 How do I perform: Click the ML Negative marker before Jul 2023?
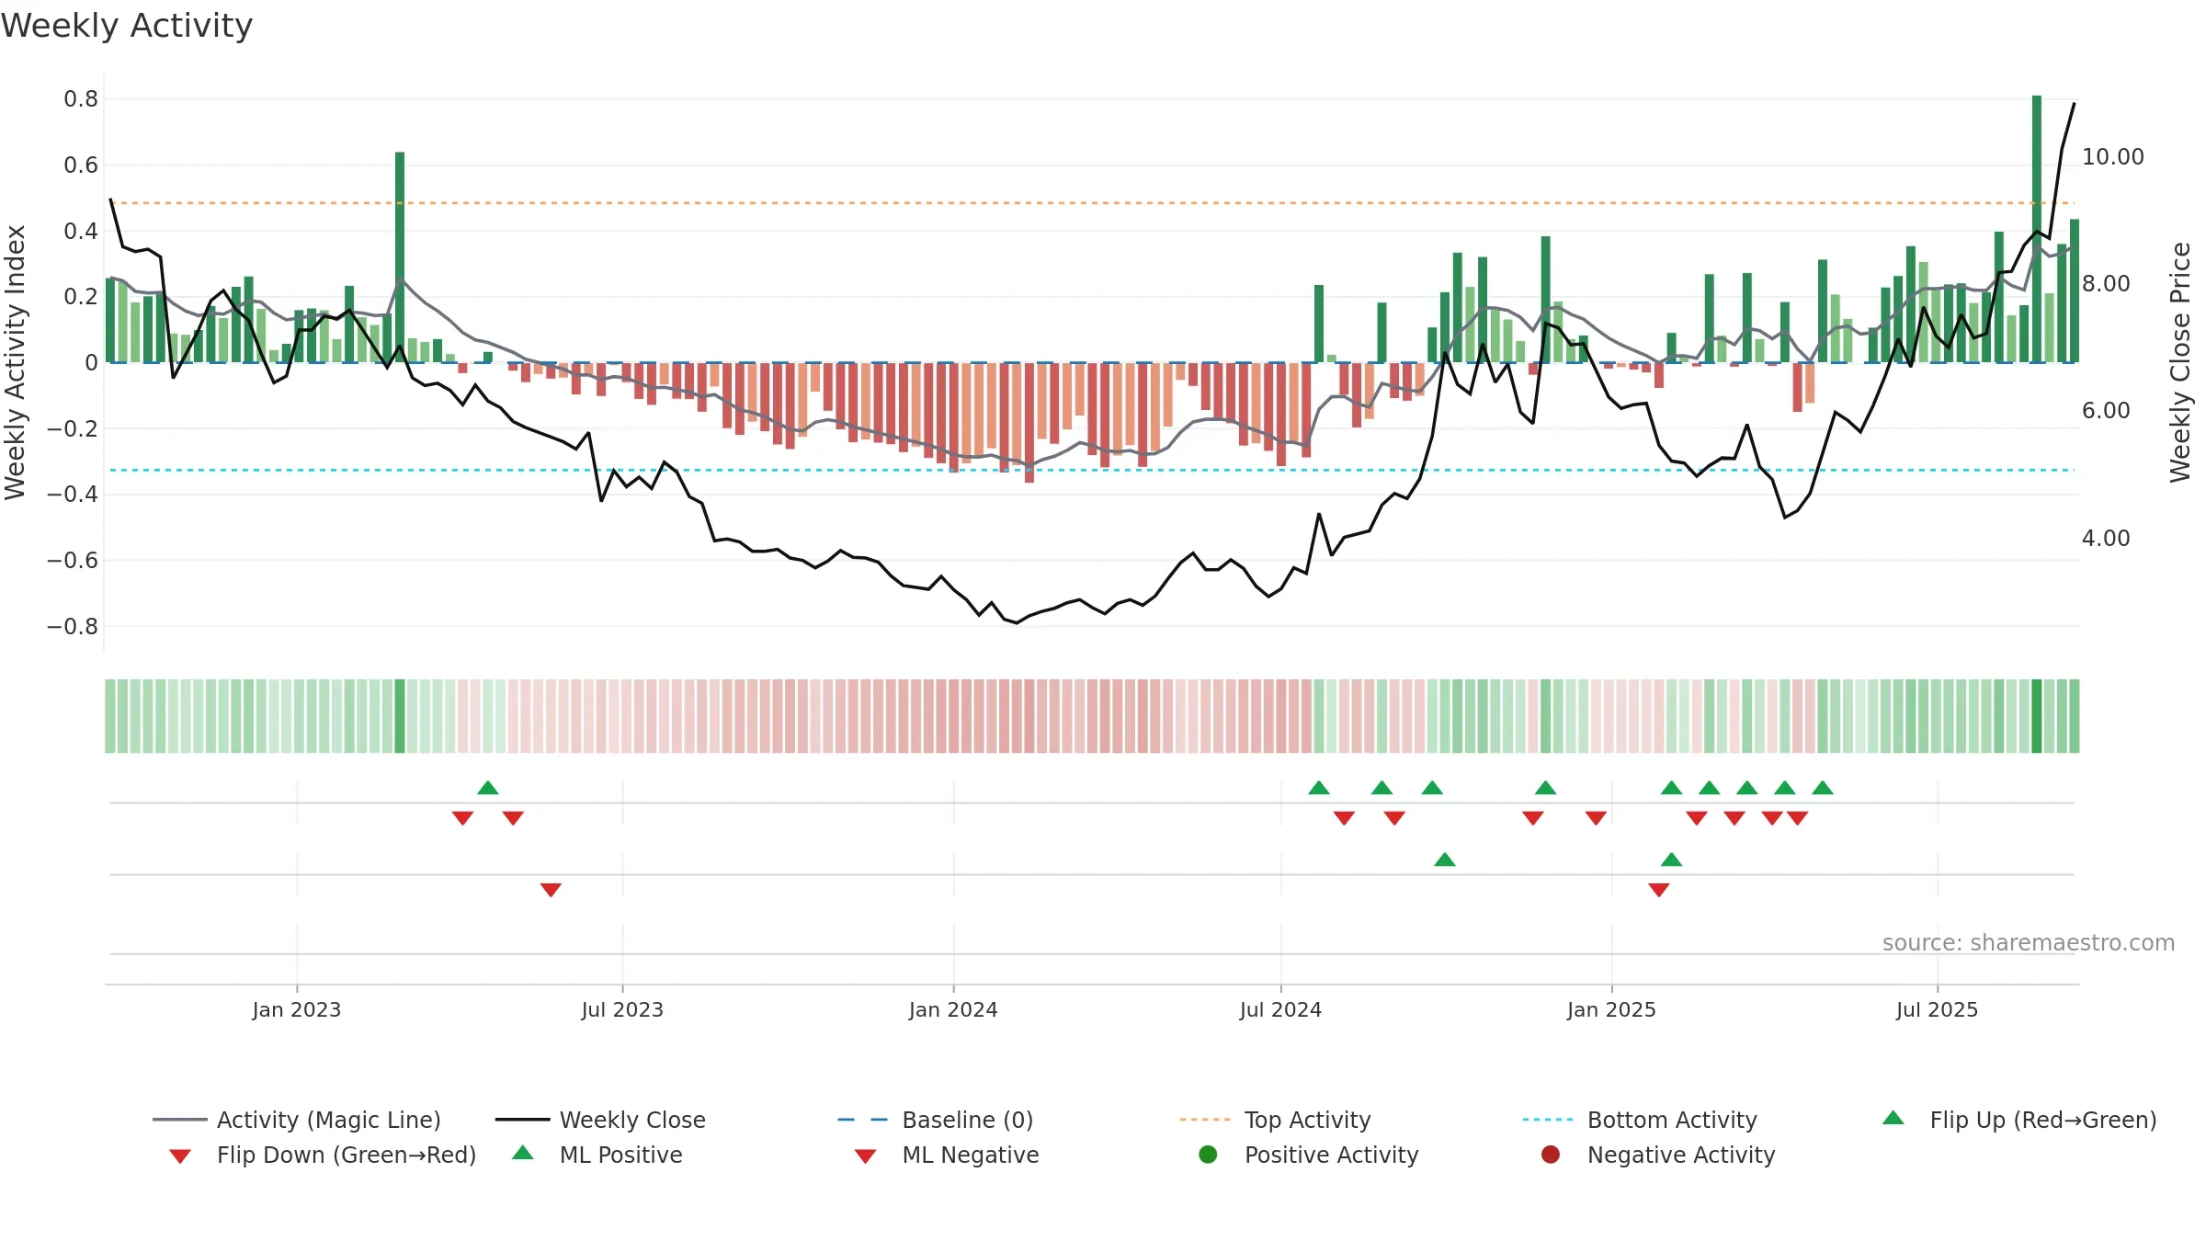coord(551,890)
